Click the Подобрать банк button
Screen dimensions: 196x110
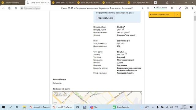[105, 18]
